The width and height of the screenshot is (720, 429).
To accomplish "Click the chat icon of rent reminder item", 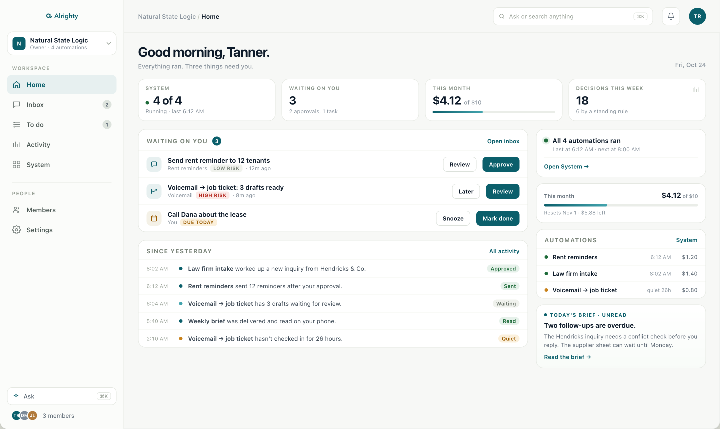I will tap(154, 164).
